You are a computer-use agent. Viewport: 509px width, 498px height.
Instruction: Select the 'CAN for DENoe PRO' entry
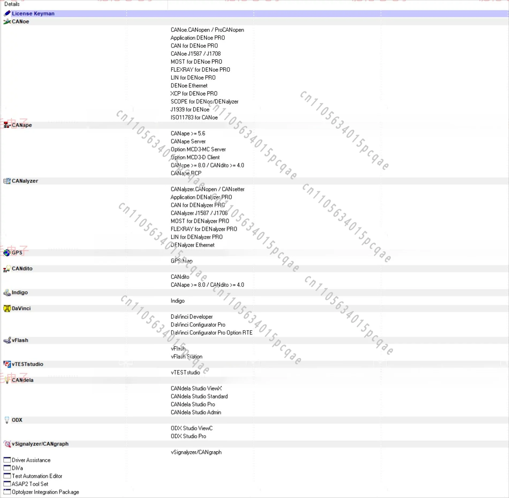[194, 46]
